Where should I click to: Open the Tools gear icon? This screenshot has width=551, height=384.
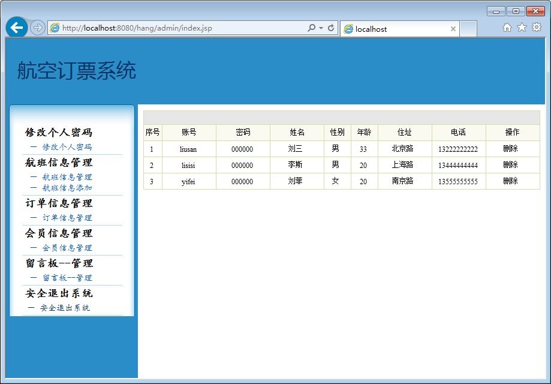(x=537, y=27)
